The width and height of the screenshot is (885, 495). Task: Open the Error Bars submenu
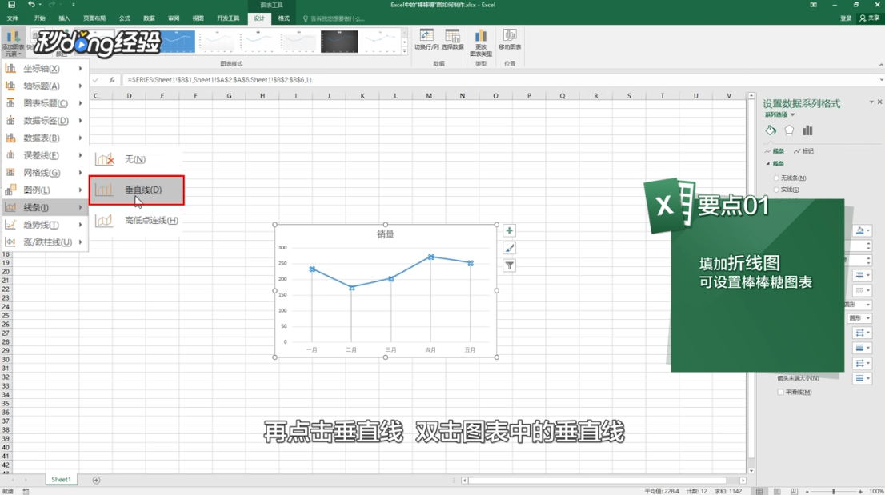point(45,155)
